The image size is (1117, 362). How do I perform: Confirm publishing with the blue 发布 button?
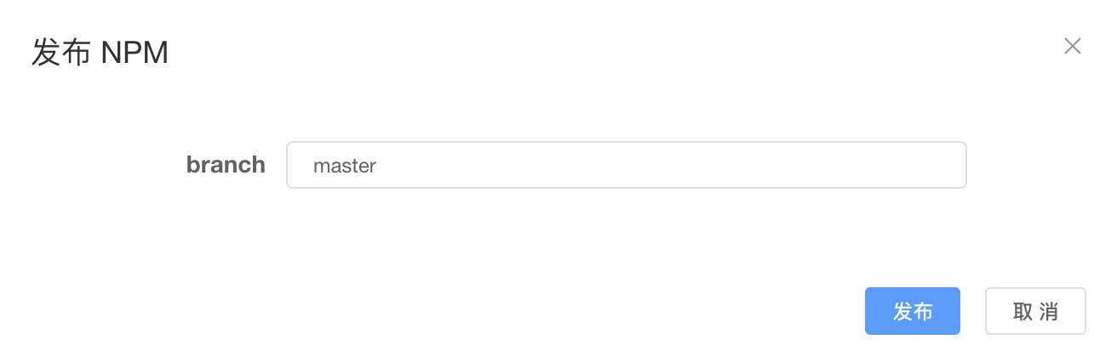[x=912, y=311]
